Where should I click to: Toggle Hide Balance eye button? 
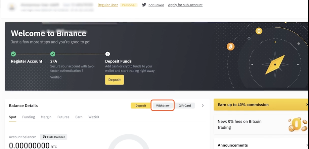click(x=54, y=137)
